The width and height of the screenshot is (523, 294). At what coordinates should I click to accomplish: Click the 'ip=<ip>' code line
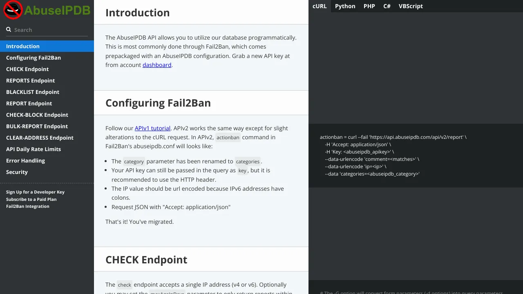click(x=355, y=167)
